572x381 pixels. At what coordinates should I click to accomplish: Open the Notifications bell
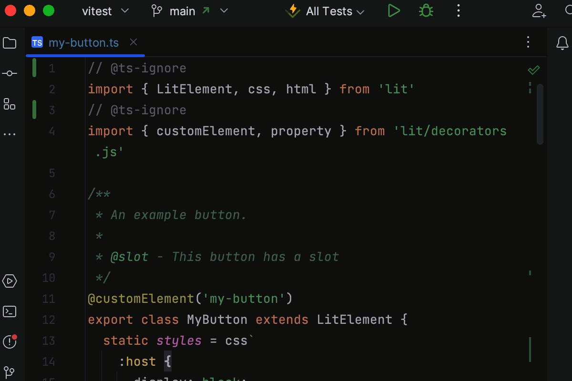pyautogui.click(x=562, y=42)
